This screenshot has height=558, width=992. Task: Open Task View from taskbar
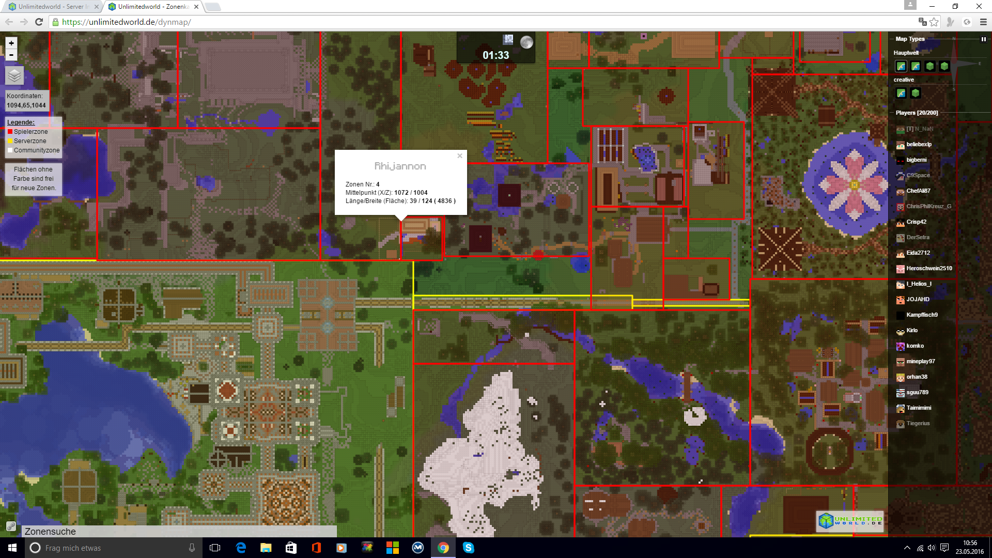click(x=215, y=548)
